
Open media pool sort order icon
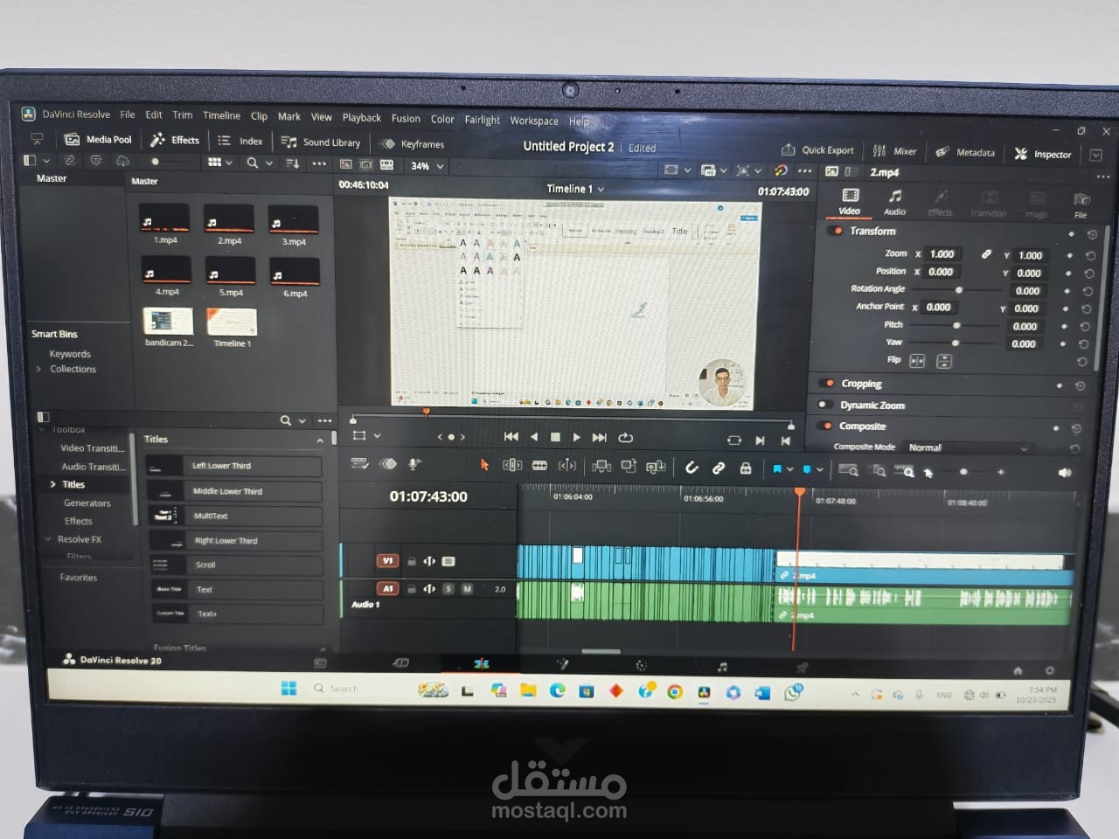(293, 163)
